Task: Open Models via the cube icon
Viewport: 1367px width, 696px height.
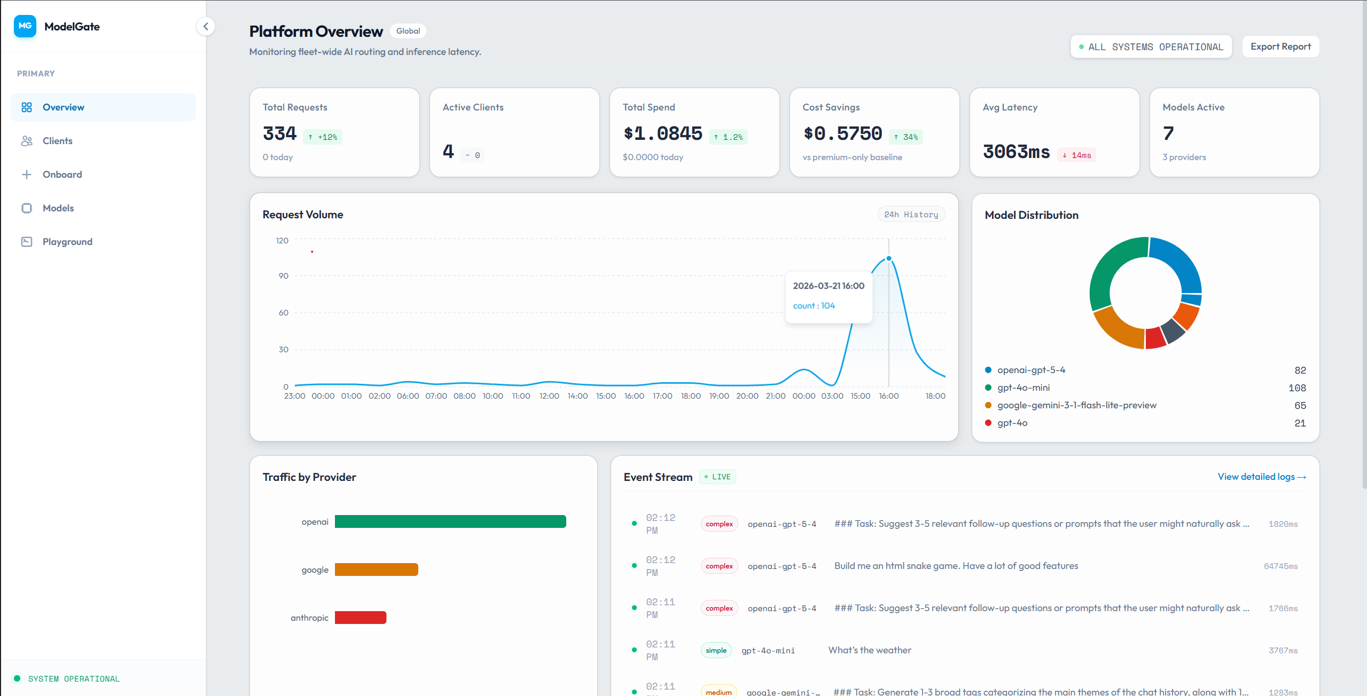Action: tap(26, 208)
